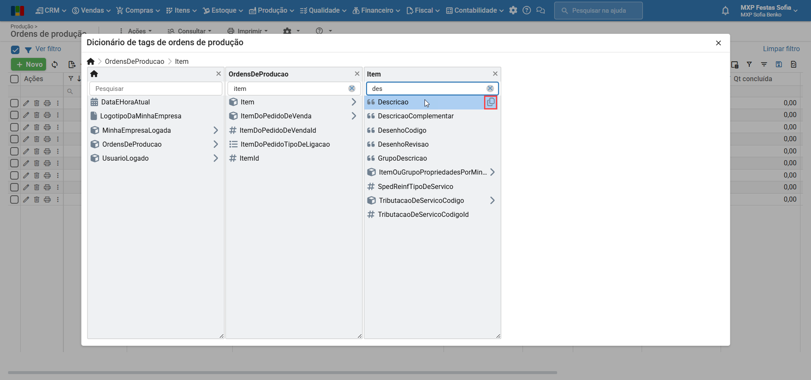Image resolution: width=811 pixels, height=380 pixels.
Task: Open notifications bell
Action: [725, 11]
